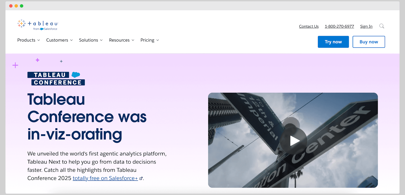Click the Tableau Conference badge logo
The height and width of the screenshot is (195, 405).
coord(56,79)
